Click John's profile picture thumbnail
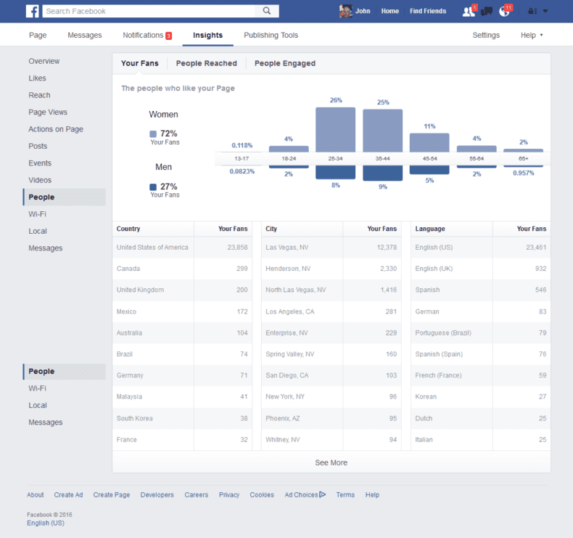This screenshot has width=573, height=538. [x=346, y=11]
